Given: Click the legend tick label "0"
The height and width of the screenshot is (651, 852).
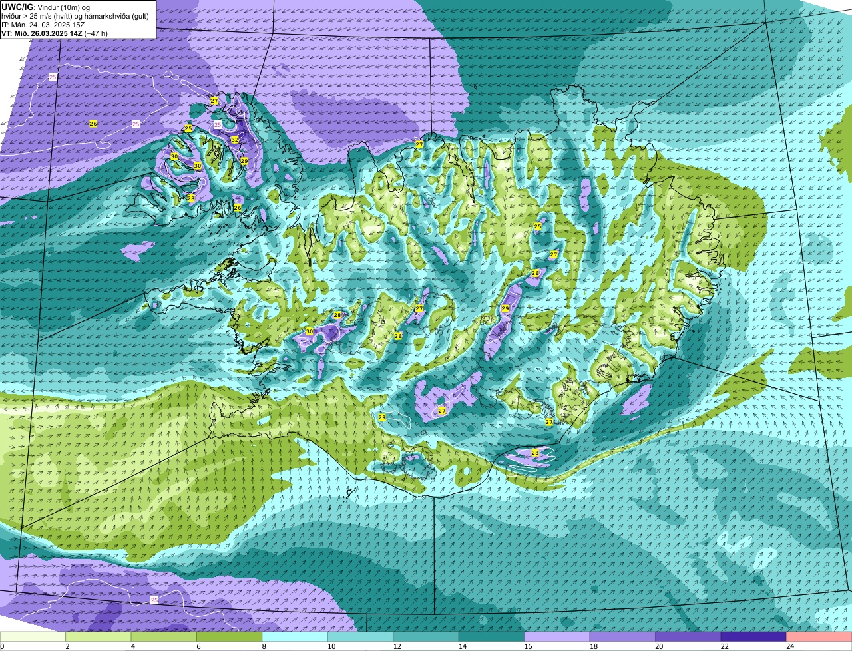Looking at the screenshot, I should [x=2, y=646].
